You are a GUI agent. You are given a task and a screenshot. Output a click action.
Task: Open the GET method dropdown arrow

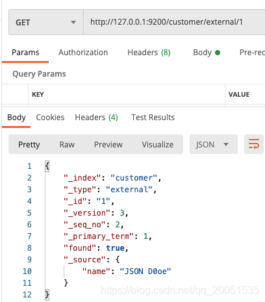click(x=73, y=22)
